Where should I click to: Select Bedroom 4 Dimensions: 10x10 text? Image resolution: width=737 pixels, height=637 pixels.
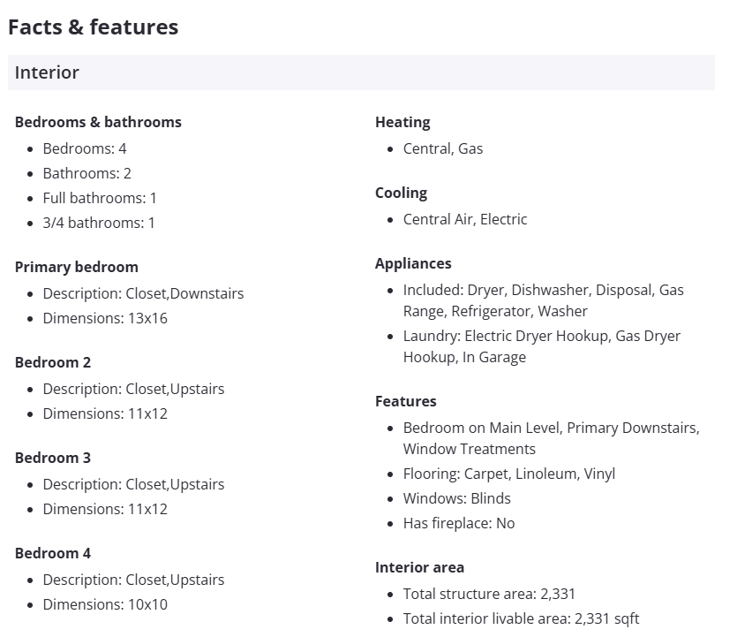105,604
